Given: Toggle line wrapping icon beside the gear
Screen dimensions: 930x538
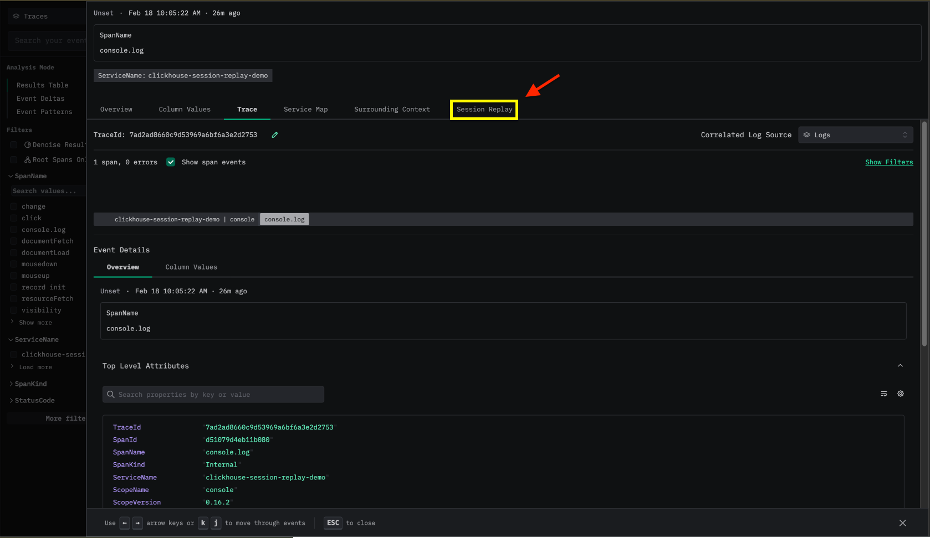Looking at the screenshot, I should pyautogui.click(x=884, y=394).
